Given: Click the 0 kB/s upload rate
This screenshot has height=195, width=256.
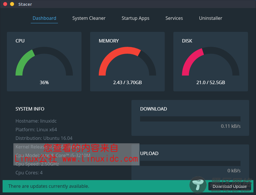Looking at the screenshot, I should tap(234, 171).
